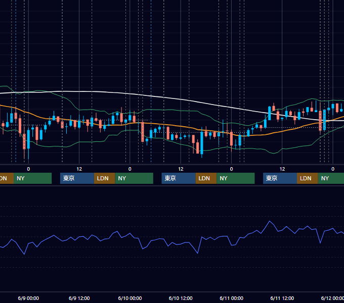Click the LDN session block on June 11
Viewport: 344px width, 303px height.
[308, 178]
